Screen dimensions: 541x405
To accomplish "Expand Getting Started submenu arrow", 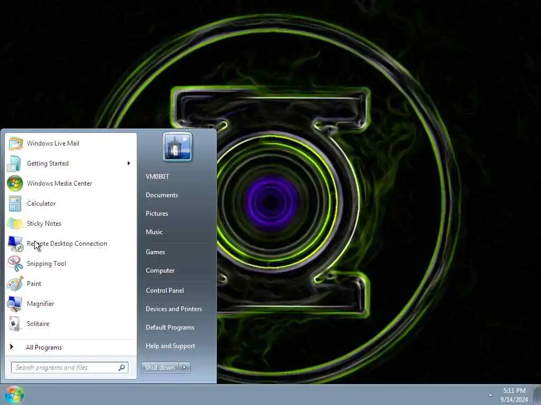I will pos(129,163).
